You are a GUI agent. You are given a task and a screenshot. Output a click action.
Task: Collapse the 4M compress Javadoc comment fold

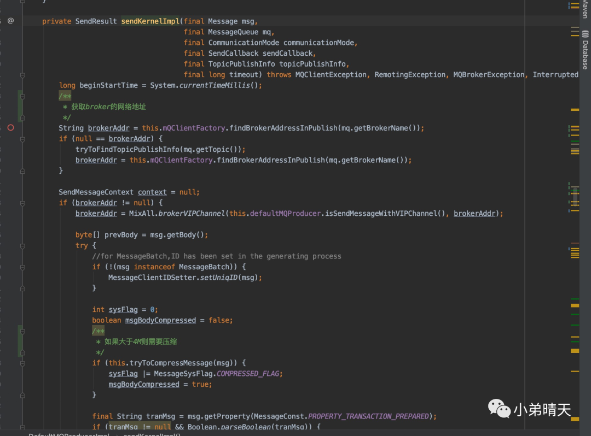(22, 332)
